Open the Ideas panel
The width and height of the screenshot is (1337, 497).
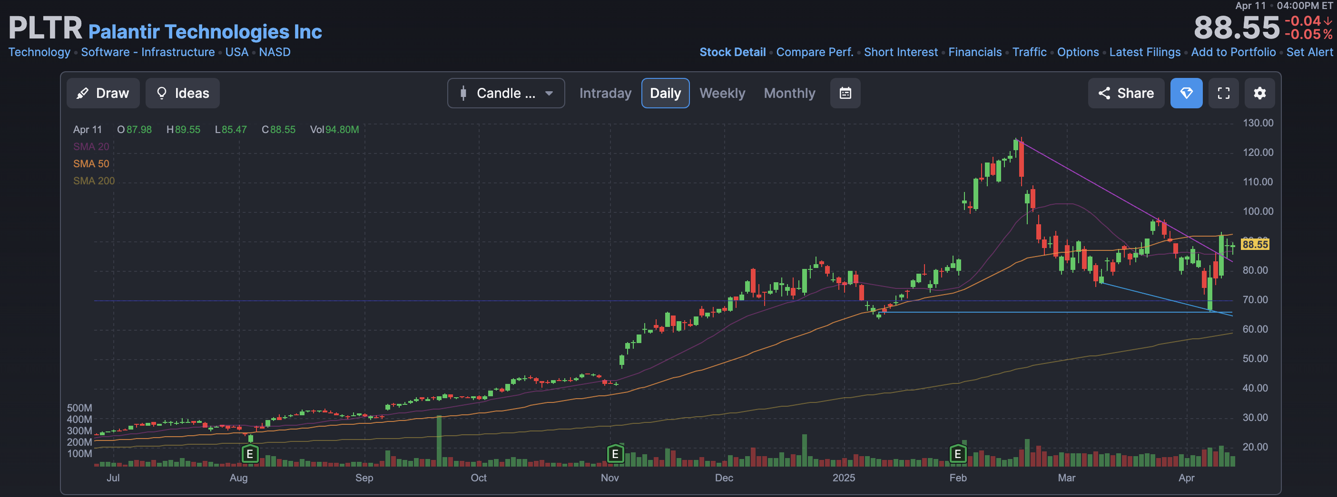point(183,93)
